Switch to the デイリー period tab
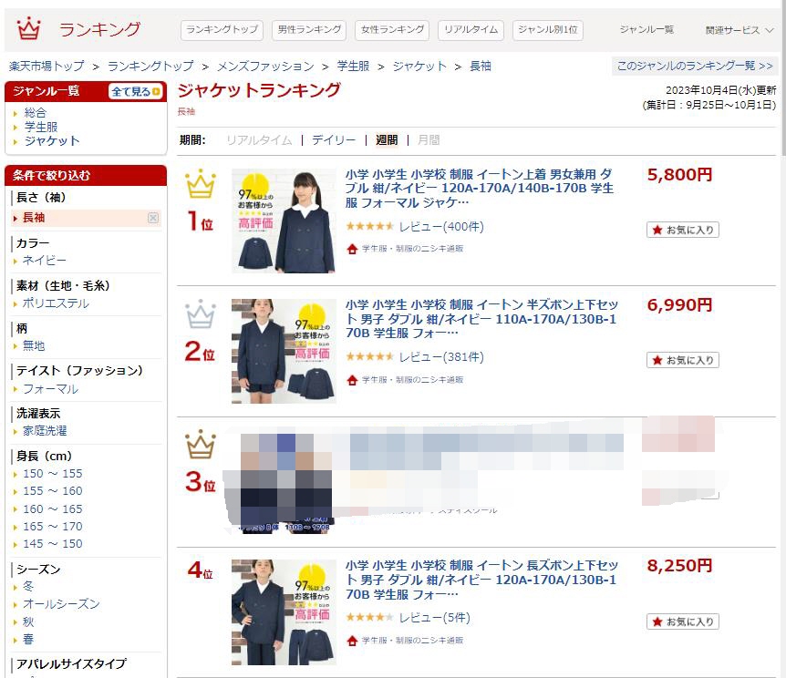 [x=334, y=139]
